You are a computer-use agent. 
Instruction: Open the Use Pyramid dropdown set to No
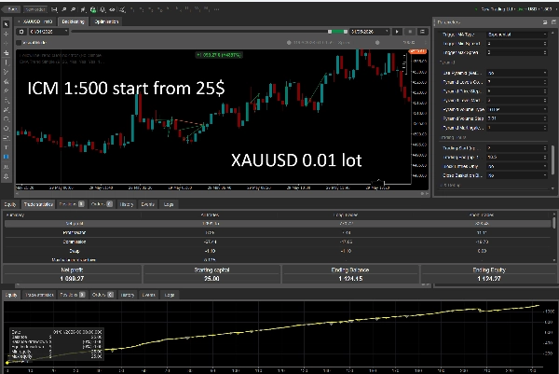click(516, 73)
